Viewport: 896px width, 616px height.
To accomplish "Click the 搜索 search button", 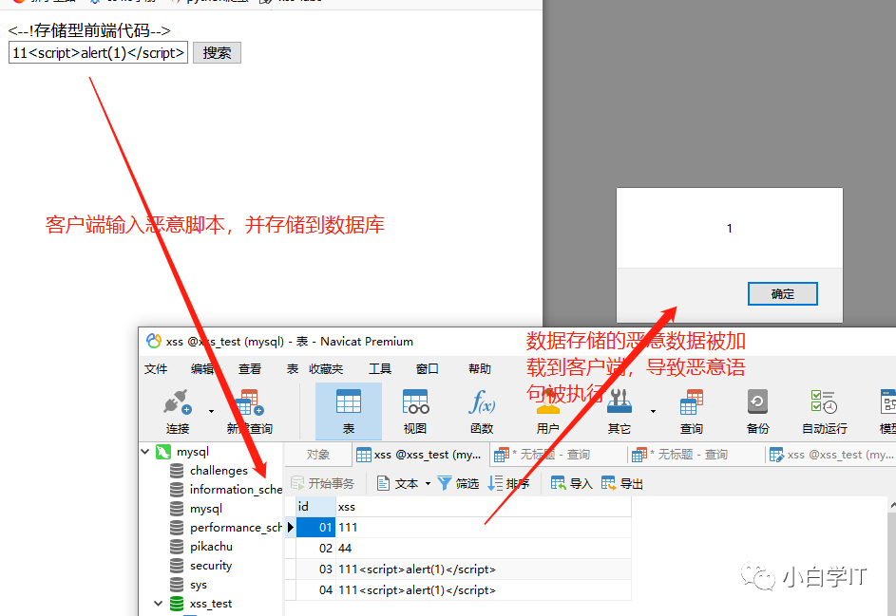I will click(217, 53).
